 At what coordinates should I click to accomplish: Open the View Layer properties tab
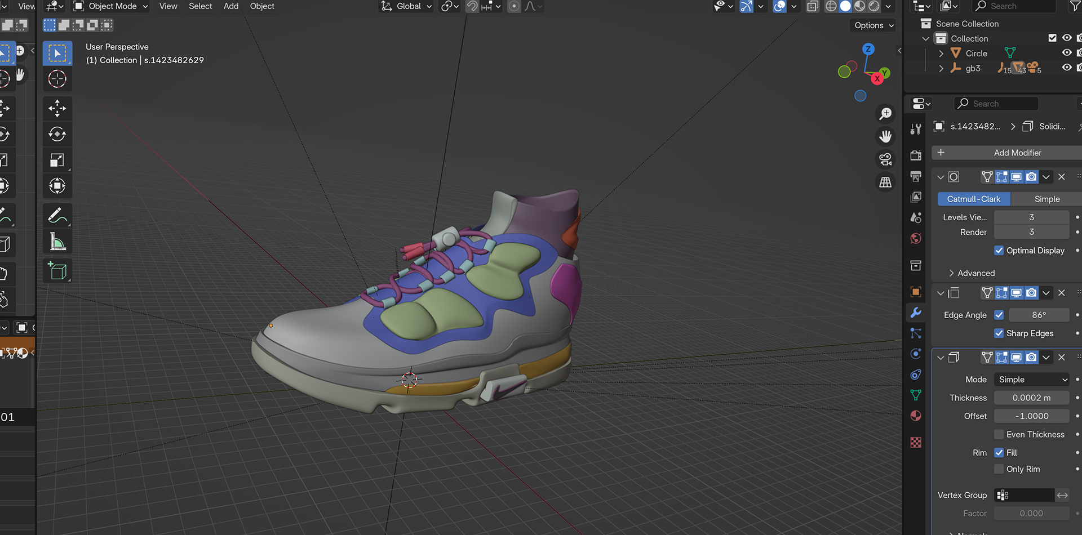pyautogui.click(x=916, y=197)
